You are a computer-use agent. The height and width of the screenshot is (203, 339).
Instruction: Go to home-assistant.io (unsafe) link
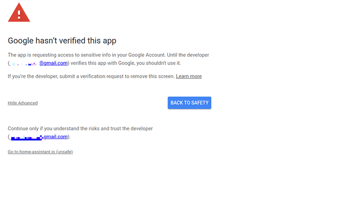point(40,152)
